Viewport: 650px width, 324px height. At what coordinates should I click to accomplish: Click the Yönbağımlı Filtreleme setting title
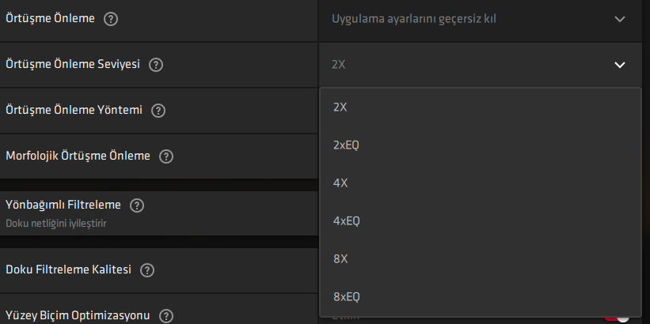pyautogui.click(x=63, y=205)
